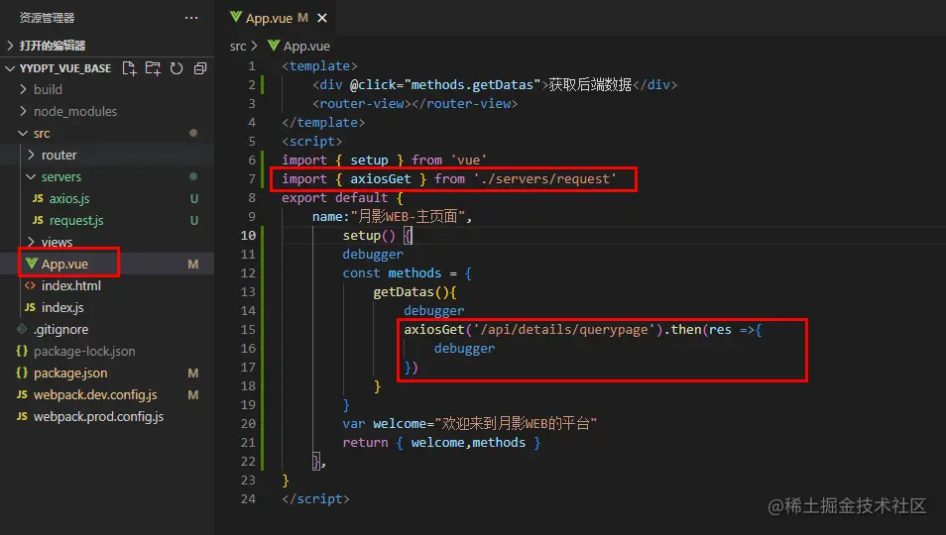Screen dimensions: 946x535
Task: Click the Vue icon beside App.vue in tree
Action: pos(32,264)
